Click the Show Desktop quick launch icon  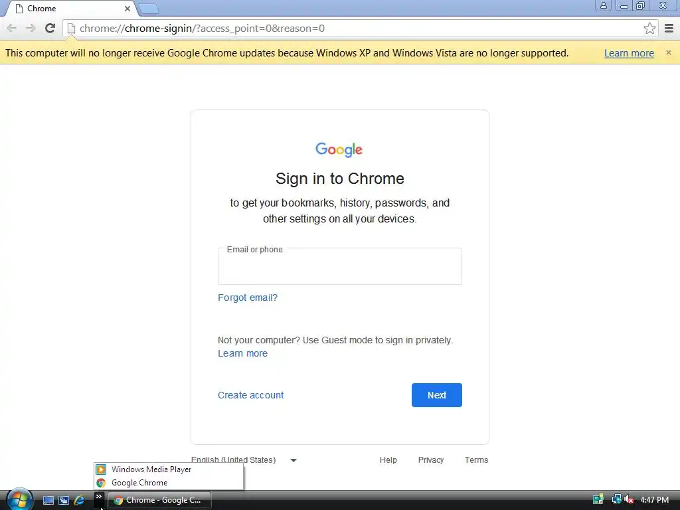tap(48, 500)
